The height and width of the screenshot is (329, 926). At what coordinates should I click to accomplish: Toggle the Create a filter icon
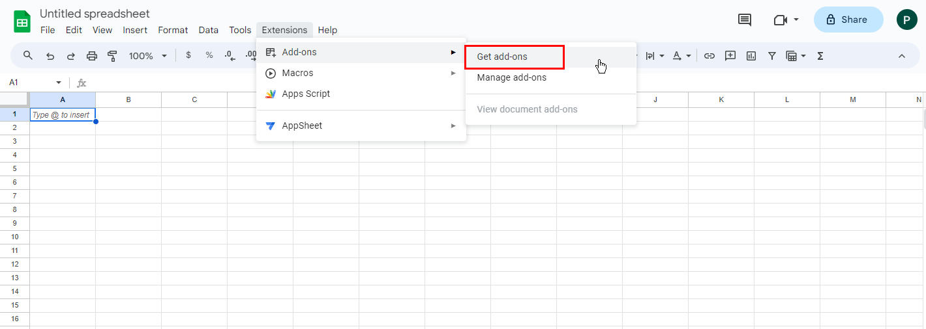coord(772,56)
